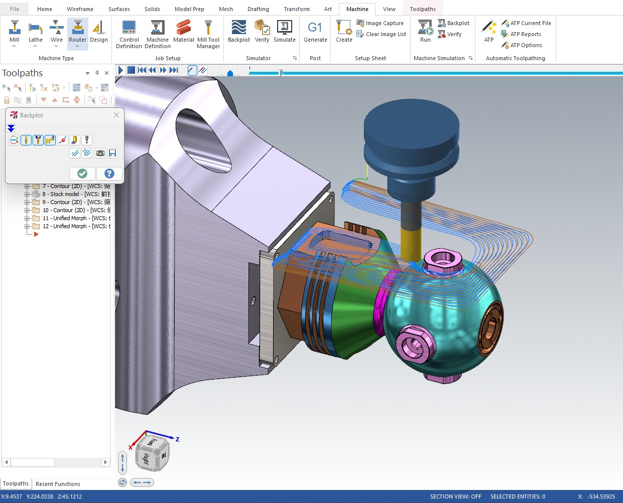Expand 12 - Unified Morph operation
The width and height of the screenshot is (623, 503).
[27, 226]
